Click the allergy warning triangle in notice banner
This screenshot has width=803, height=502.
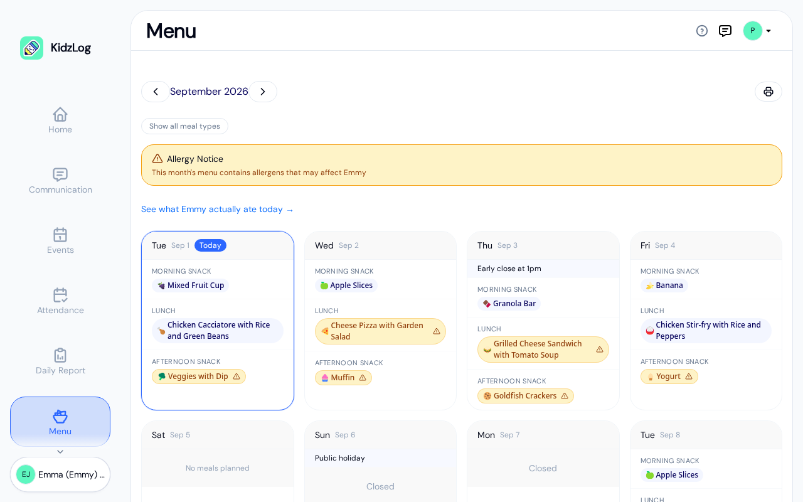coord(157,159)
